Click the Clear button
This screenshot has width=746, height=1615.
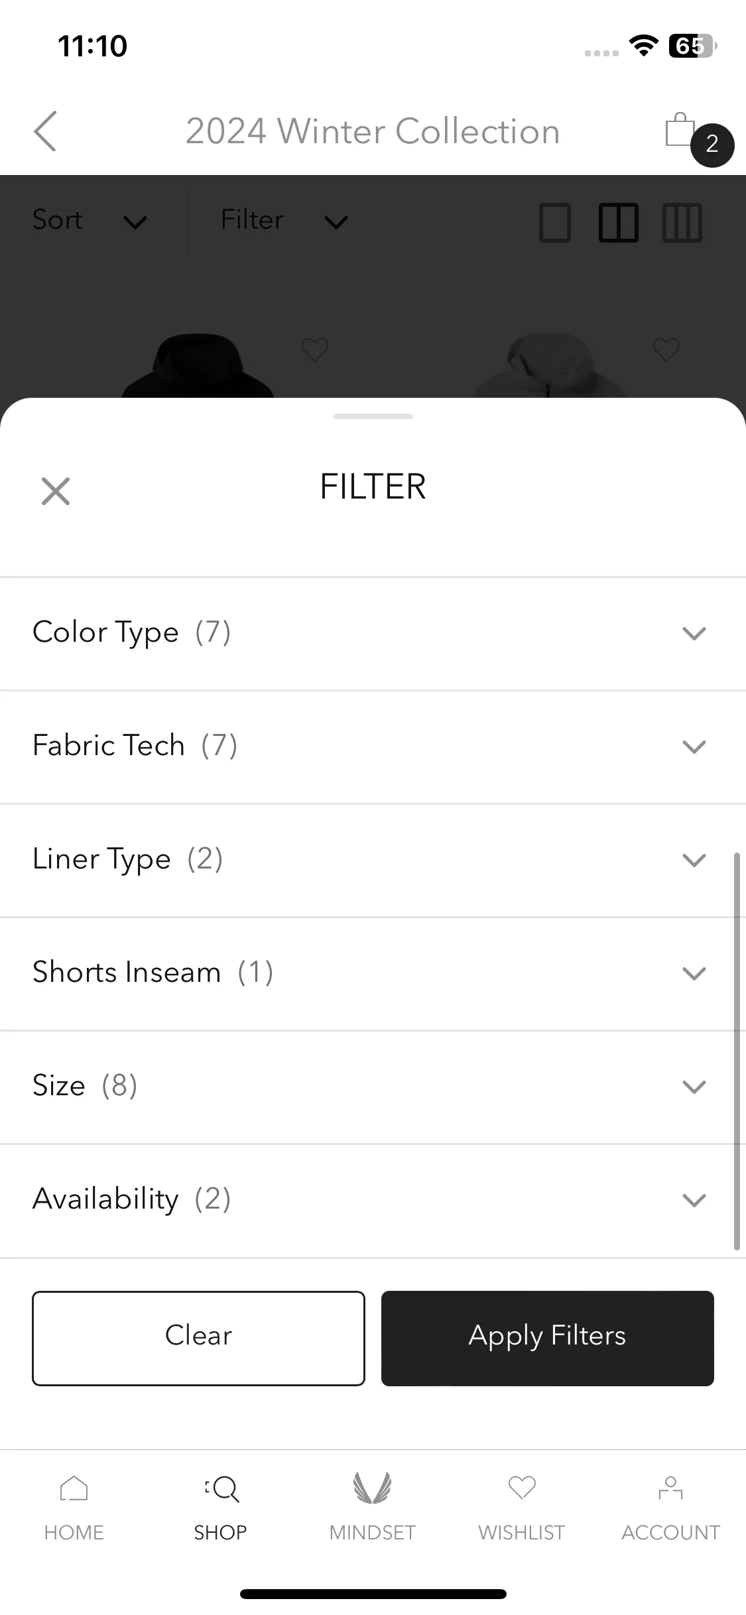pyautogui.click(x=198, y=1338)
